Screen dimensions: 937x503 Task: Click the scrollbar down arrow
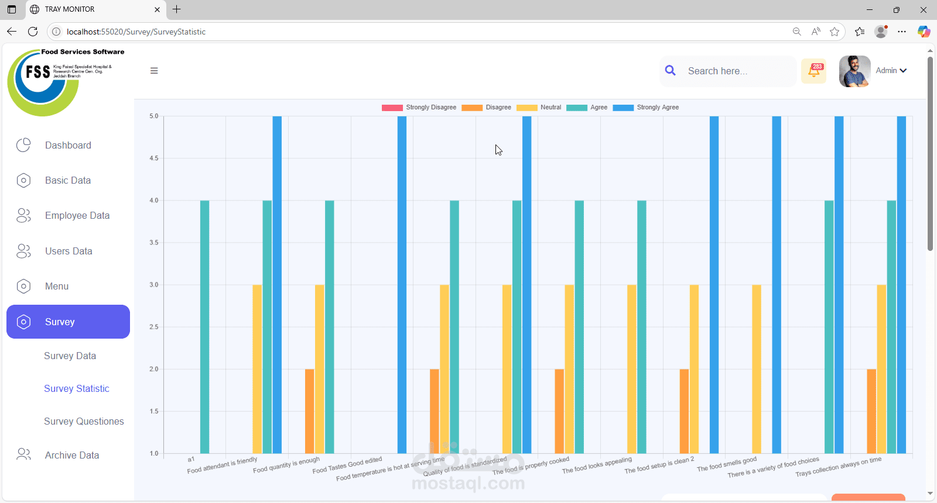click(x=930, y=494)
